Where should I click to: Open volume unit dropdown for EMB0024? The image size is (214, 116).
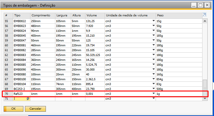pyautogui.click(x=154, y=31)
